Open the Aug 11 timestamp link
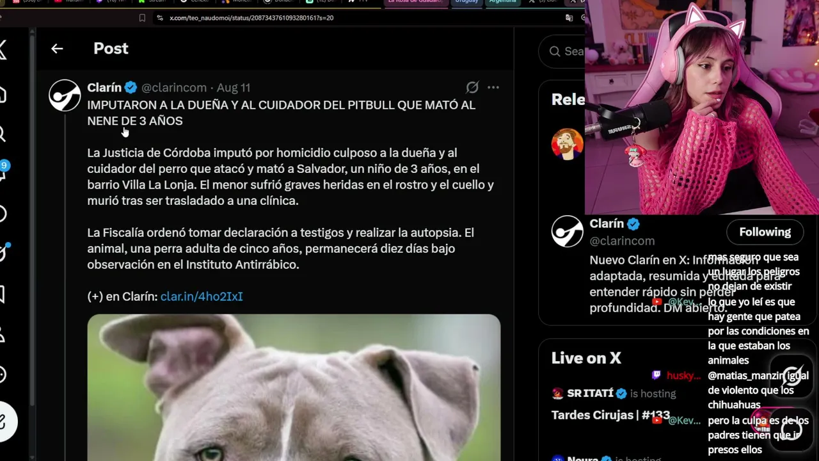 pos(234,88)
